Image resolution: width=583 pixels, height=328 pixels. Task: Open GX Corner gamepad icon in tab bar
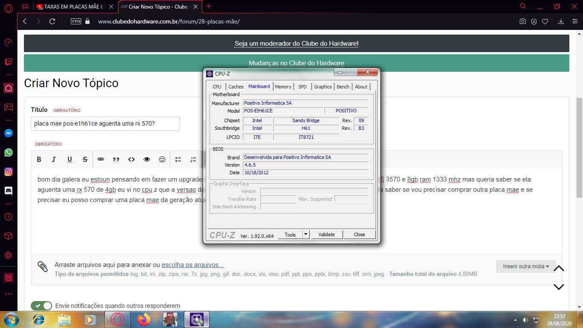[x=26, y=7]
